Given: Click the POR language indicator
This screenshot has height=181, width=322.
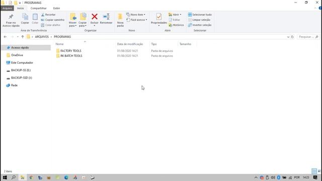Looking at the screenshot, I should [x=297, y=177].
